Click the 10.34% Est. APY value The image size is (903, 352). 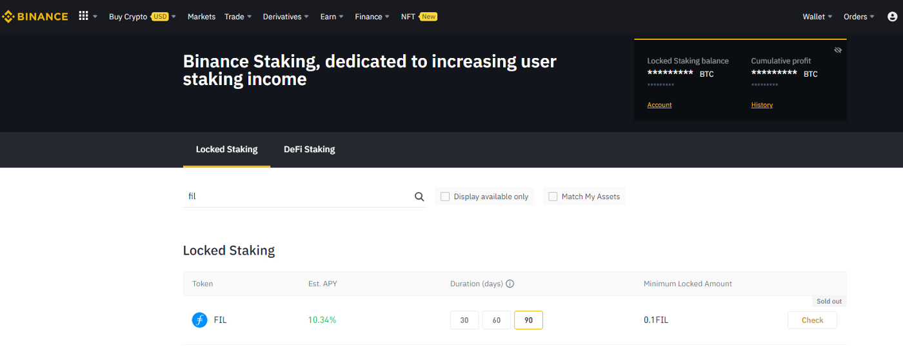pos(322,320)
